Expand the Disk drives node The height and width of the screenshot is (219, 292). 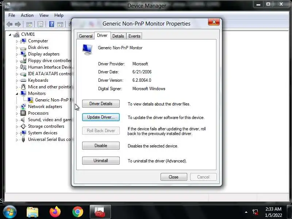(17, 48)
